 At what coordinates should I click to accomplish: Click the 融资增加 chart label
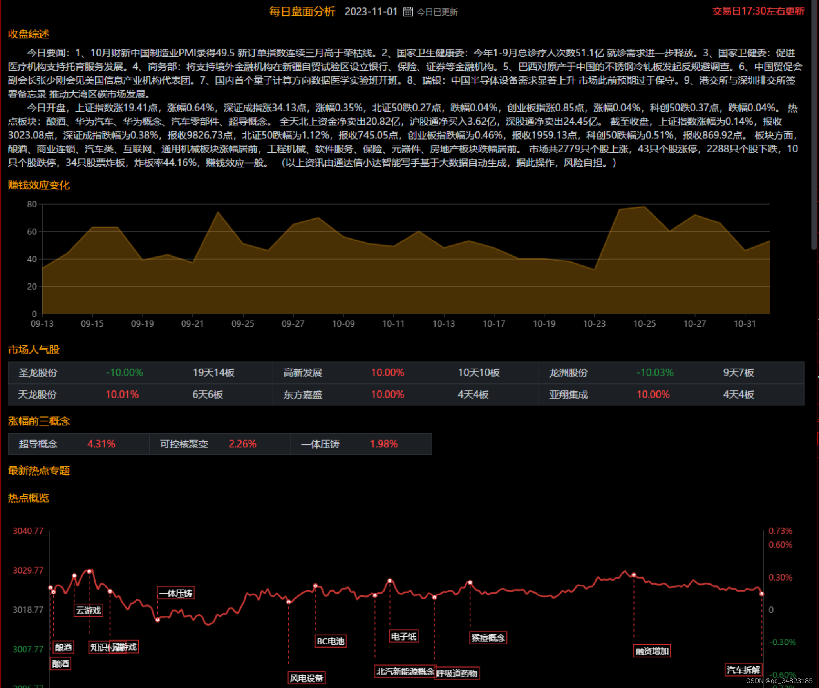pyautogui.click(x=651, y=651)
